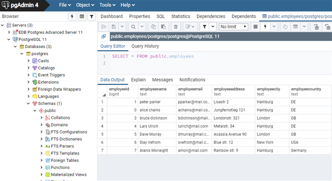Expand the EDB Postgres Advanced Server 11 node

[9, 32]
